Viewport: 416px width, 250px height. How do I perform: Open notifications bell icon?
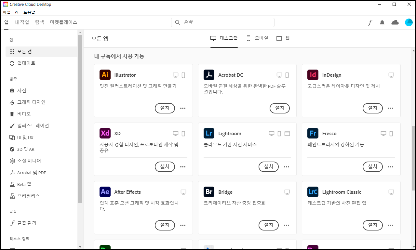tap(382, 22)
